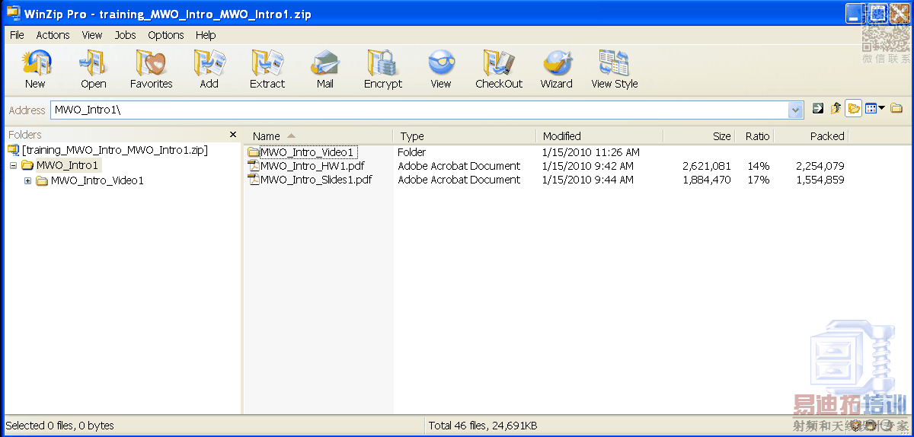Select MWO_Intro_HW1.pdf file
914x437 pixels.
pyautogui.click(x=314, y=166)
